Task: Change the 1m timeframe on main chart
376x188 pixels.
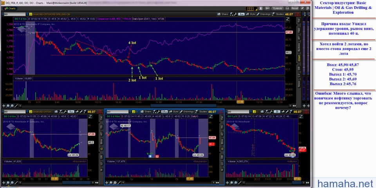Action: point(241,14)
